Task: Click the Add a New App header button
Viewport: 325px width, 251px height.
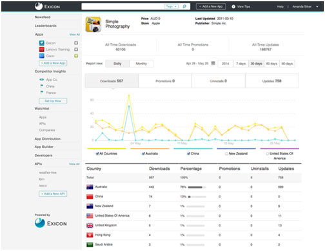Action: [x=211, y=6]
